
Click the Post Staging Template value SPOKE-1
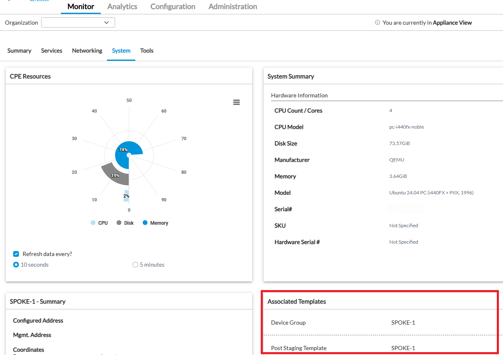[x=403, y=348]
